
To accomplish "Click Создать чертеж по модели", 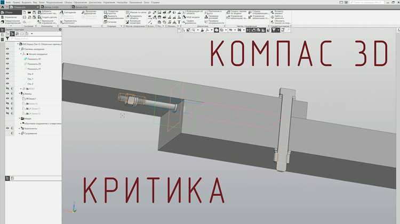I will 236,12.
